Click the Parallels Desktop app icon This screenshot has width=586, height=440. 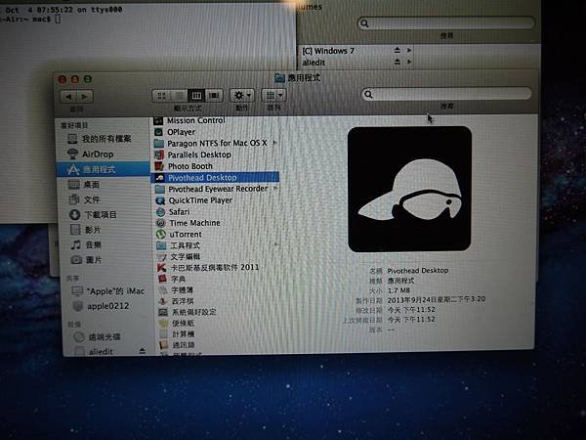[x=159, y=154]
